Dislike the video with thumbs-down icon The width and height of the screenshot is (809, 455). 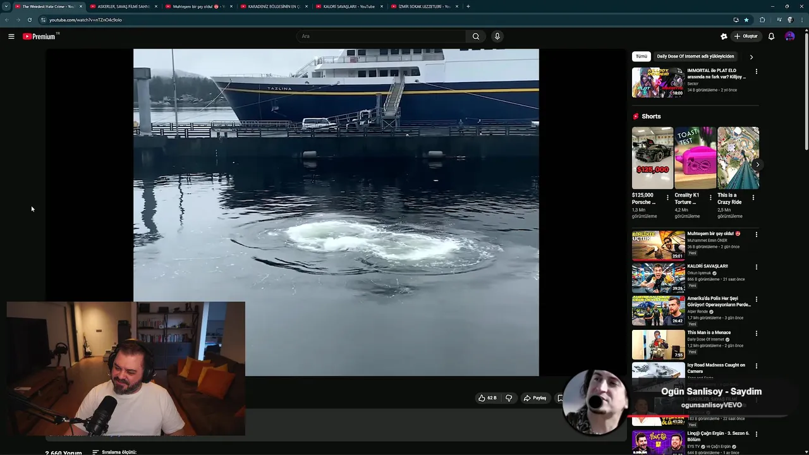click(x=509, y=398)
